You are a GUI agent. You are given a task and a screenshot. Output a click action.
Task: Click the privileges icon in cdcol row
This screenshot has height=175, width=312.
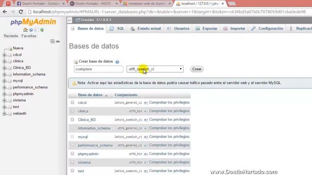click(x=146, y=103)
